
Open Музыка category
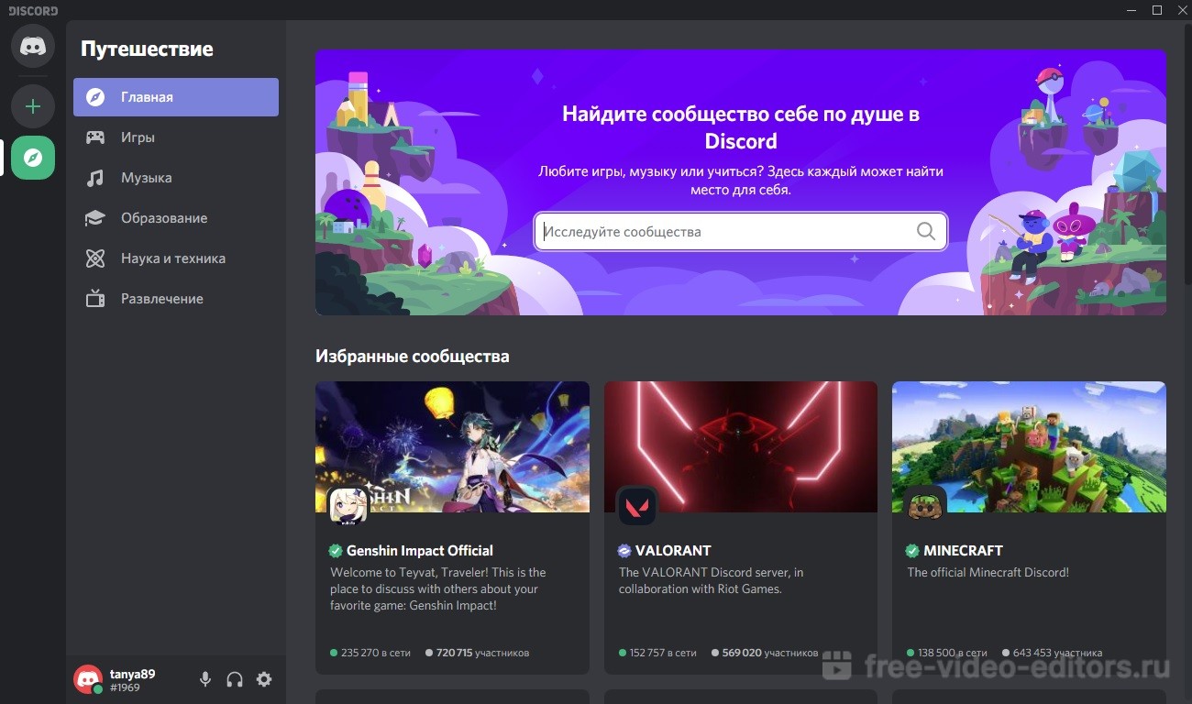(176, 178)
